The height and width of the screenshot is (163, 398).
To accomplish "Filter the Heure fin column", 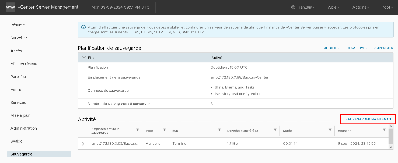I will (x=384, y=130).
